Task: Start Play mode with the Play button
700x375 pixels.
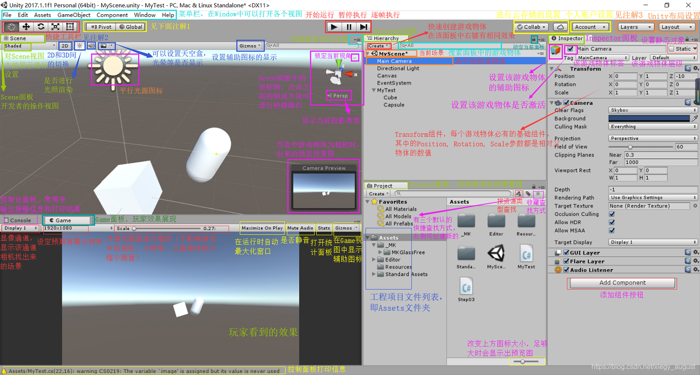Action: (334, 27)
